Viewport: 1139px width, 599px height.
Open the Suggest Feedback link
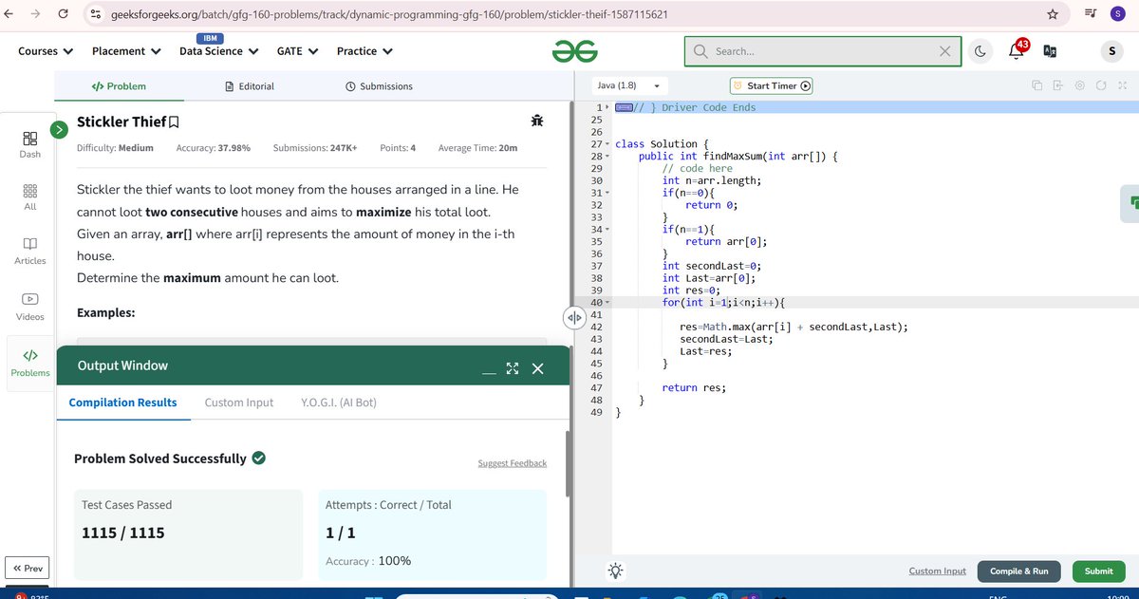(x=513, y=463)
